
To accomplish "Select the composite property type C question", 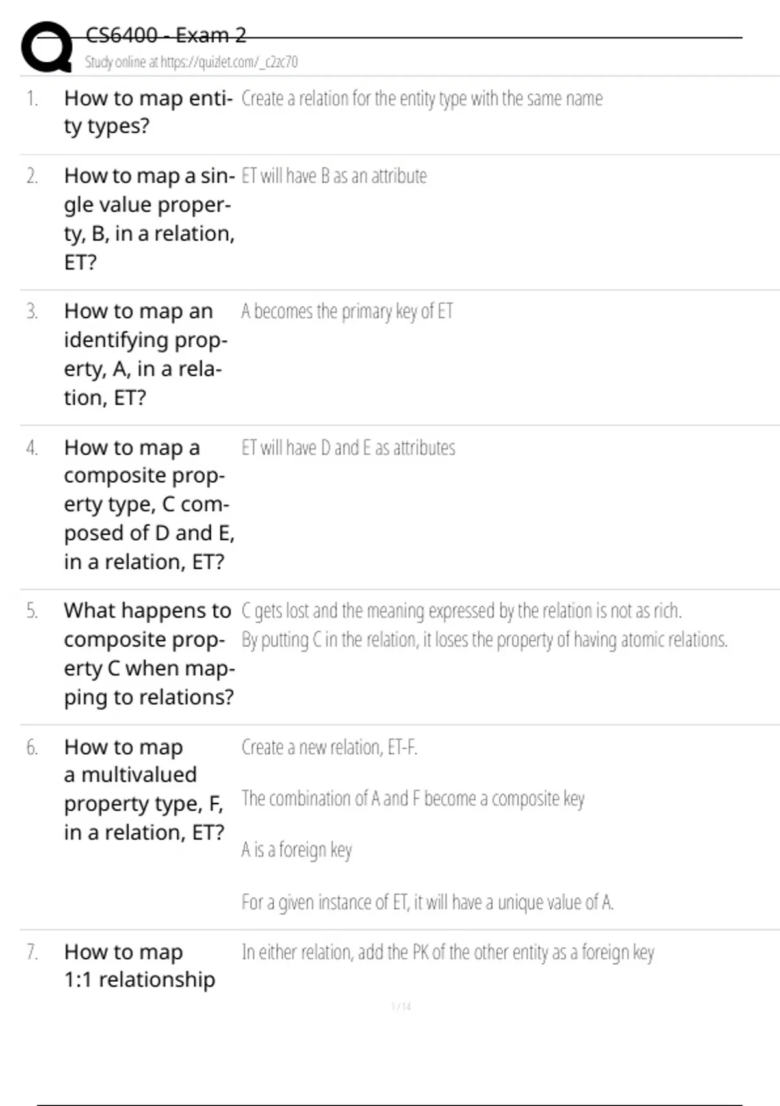I will click(149, 504).
